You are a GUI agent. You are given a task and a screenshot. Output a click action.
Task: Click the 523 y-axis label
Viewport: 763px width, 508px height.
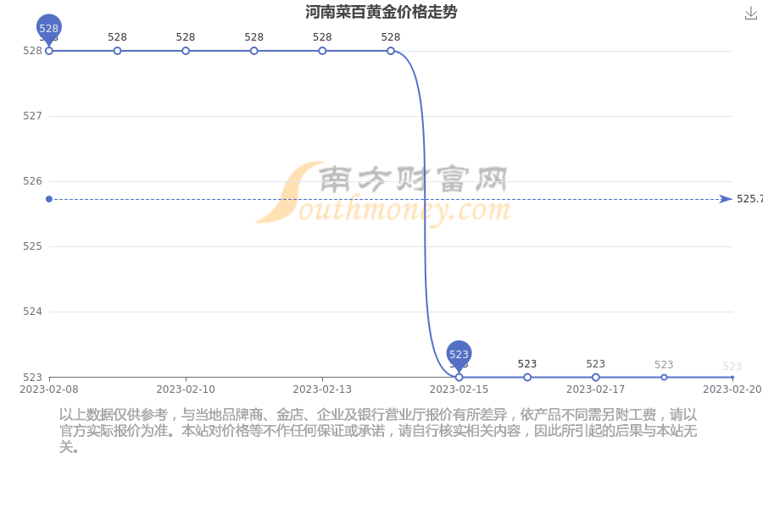point(32,378)
